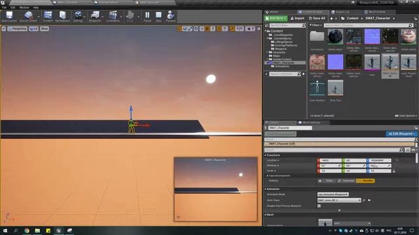Click the Content breadcrumb path
Image resolution: width=419 pixels, height=235 pixels.
coord(352,18)
